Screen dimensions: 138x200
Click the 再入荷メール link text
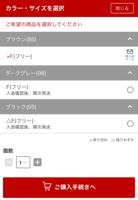[130, 58]
